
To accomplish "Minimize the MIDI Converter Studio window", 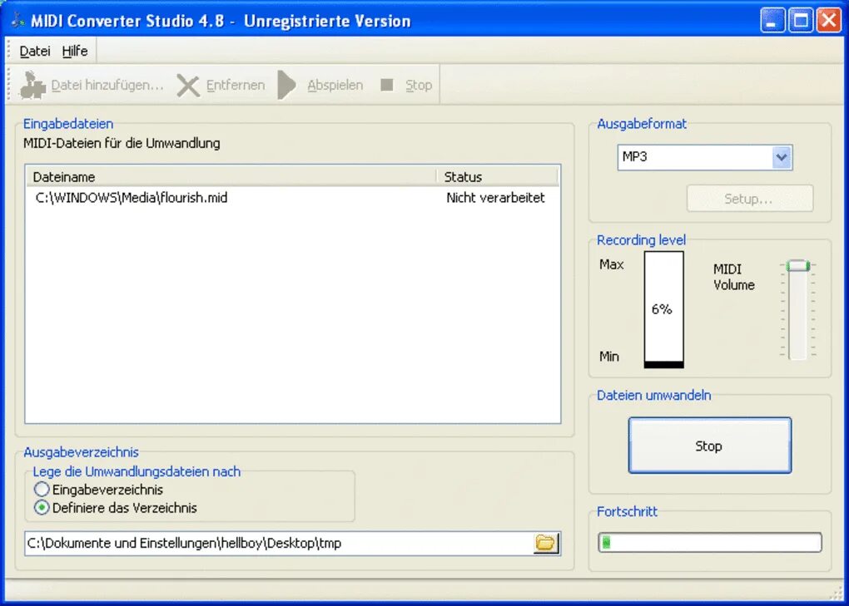I will coord(772,21).
